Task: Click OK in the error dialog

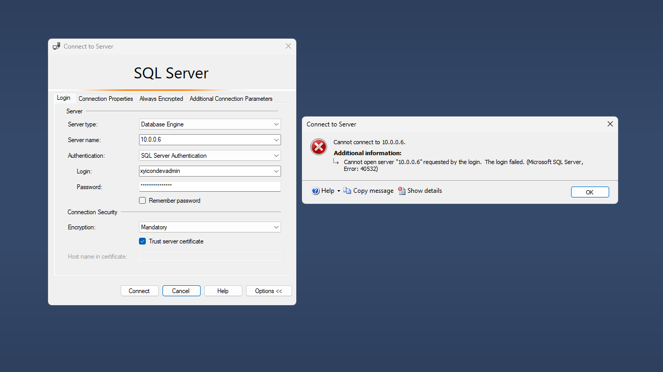Action: (x=590, y=192)
